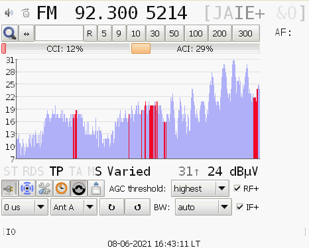Image resolution: width=309 pixels, height=248 pixels.
Task: Click the rotate counter-clockwise button
Action: 137,207
